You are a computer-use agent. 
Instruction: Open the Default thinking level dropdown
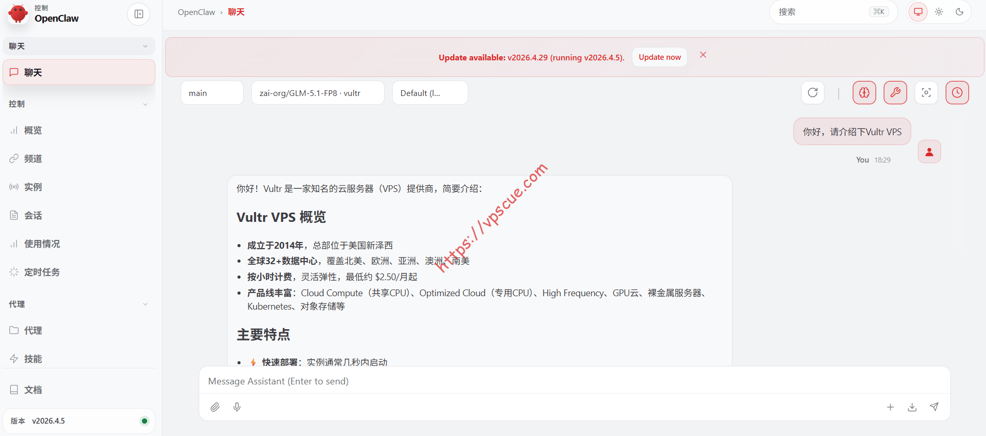pos(430,93)
